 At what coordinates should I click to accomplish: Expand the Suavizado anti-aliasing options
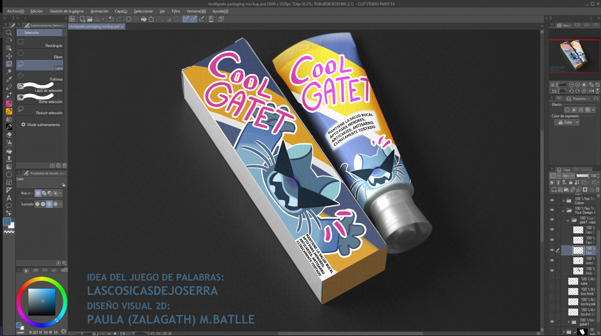pyautogui.click(x=60, y=204)
